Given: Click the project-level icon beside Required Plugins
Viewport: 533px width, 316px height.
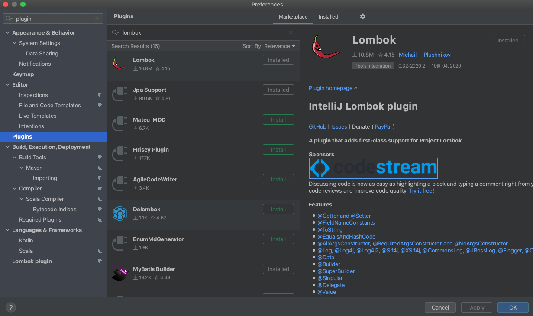Looking at the screenshot, I should (100, 220).
